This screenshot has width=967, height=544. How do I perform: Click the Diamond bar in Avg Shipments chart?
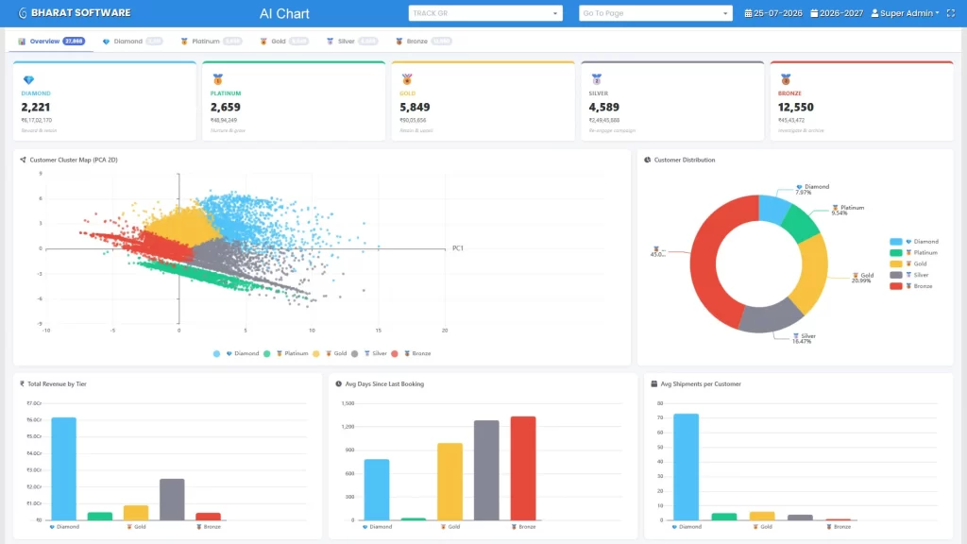(x=686, y=467)
